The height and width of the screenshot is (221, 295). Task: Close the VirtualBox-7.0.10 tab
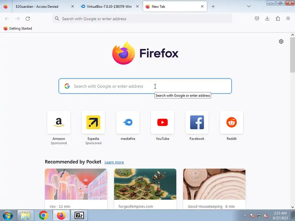click(x=137, y=6)
